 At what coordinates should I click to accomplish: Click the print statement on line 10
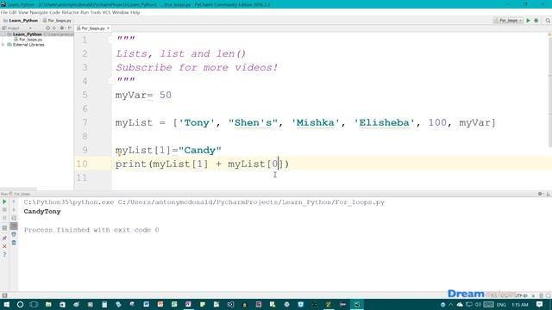click(x=202, y=164)
